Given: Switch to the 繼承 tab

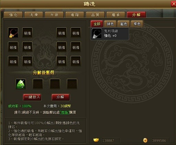Looking at the screenshot, I should (x=116, y=14).
